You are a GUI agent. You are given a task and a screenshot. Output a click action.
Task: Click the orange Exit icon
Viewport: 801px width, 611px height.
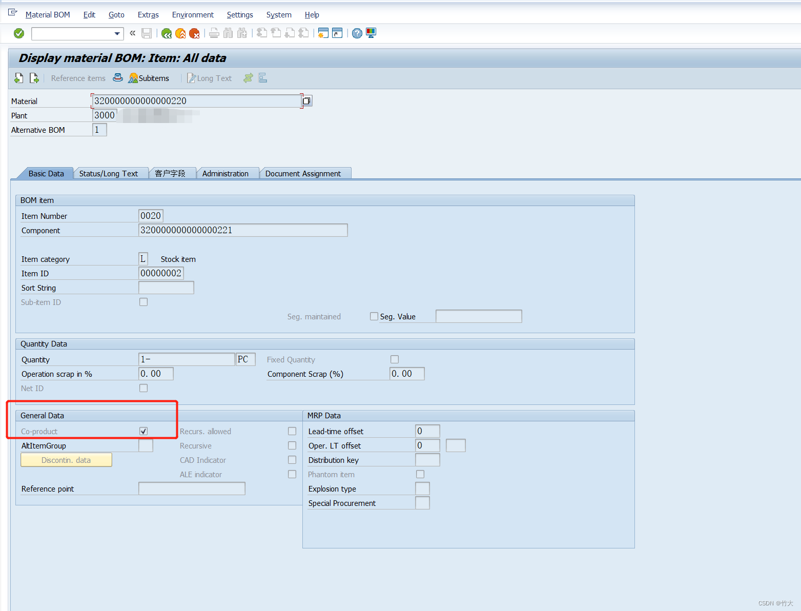tap(180, 33)
